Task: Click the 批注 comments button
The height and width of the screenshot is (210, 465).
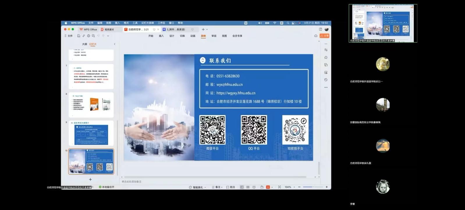Action: pyautogui.click(x=231, y=187)
